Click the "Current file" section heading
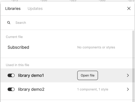The height and width of the screenshot is (102, 135). tap(14, 37)
